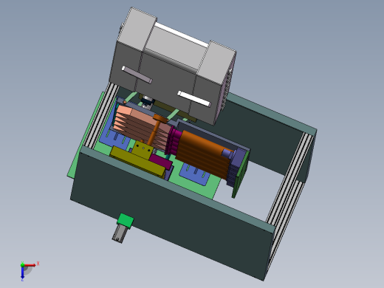
Task: Select the blue slotted plate under the orange cylinder
Action: 194,175
